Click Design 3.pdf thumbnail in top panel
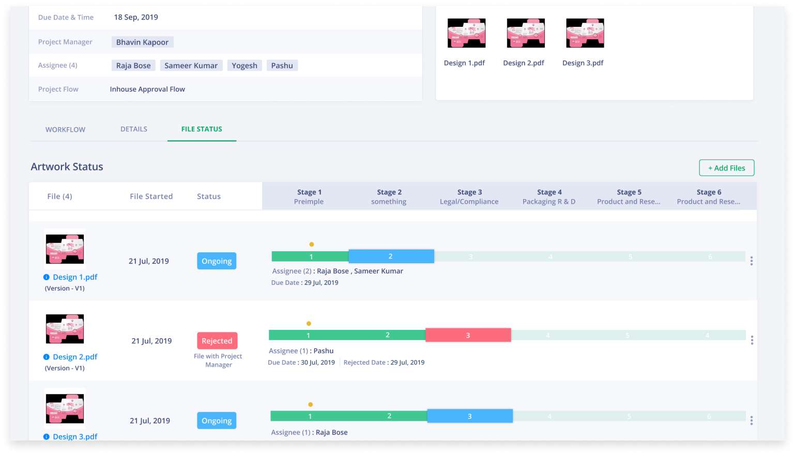Screen dimensions: 795x455 pyautogui.click(x=585, y=33)
